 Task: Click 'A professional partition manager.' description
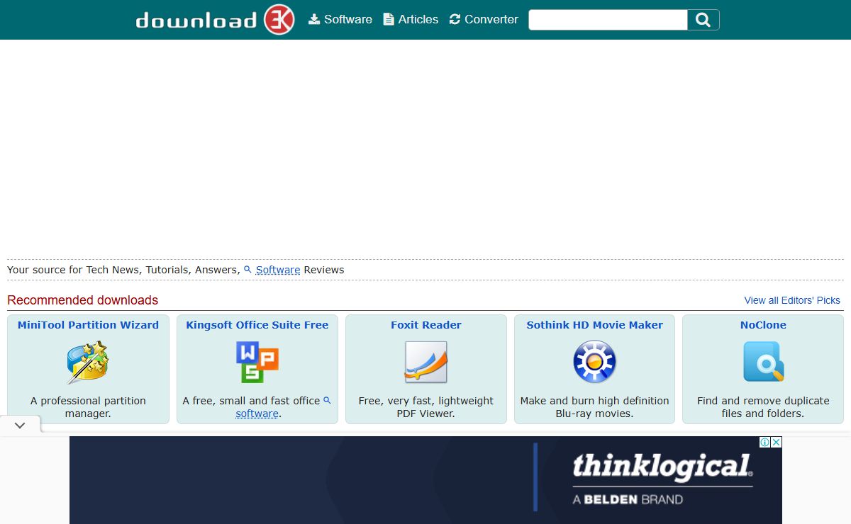(x=88, y=407)
